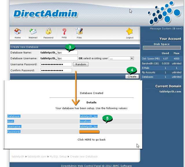Open the tabletpcth.com breadcrumb link
The image size is (185, 167).
pyautogui.click(x=37, y=157)
